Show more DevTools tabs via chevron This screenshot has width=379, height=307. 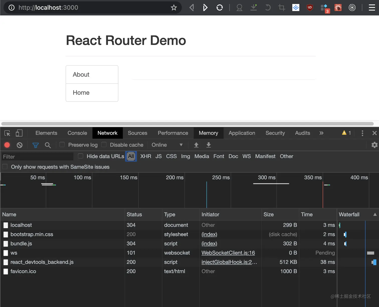pyautogui.click(x=321, y=133)
